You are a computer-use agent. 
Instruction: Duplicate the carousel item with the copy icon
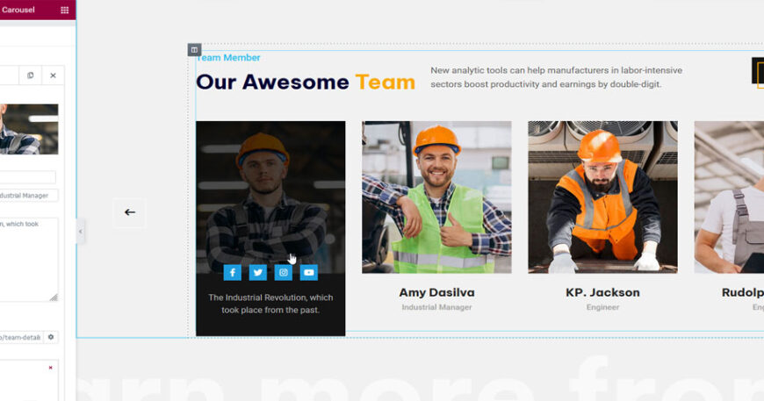[30, 76]
